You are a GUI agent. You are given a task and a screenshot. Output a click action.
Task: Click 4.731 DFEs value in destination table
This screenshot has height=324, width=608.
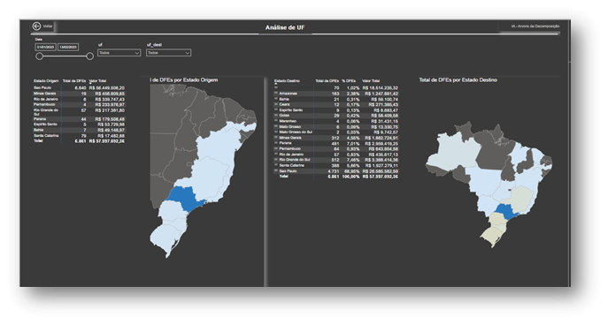pyautogui.click(x=333, y=171)
